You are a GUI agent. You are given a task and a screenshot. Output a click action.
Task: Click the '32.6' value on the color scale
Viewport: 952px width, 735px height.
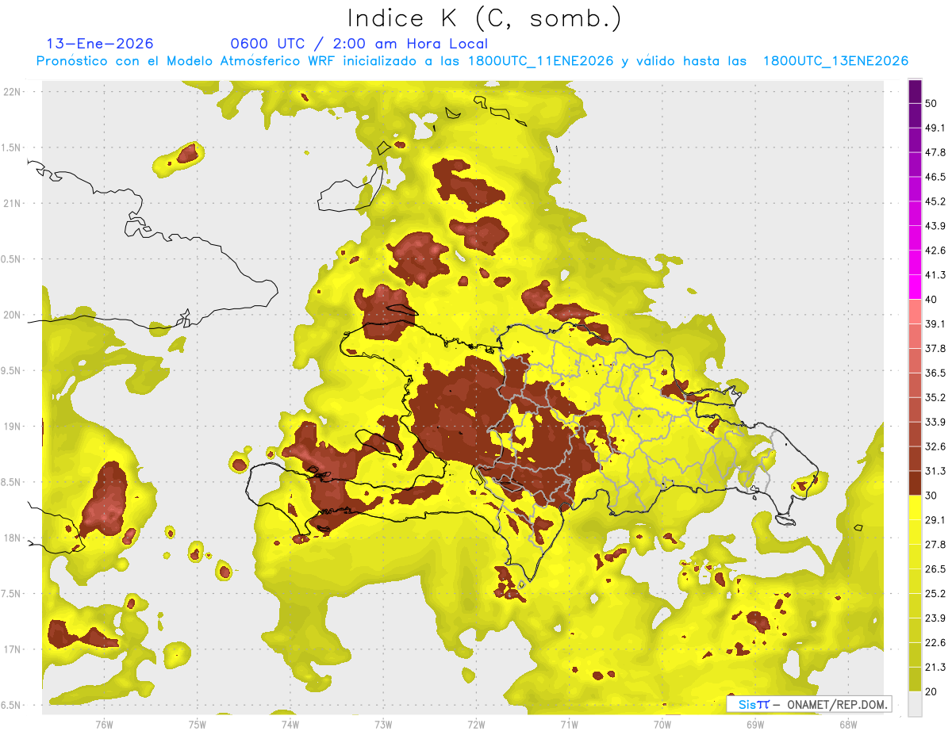click(935, 446)
